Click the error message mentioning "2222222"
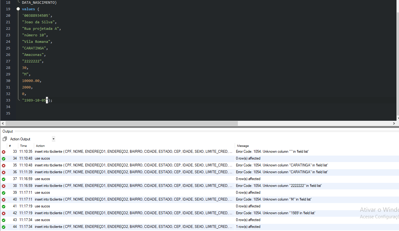Screen dimensions: 399x231 [279, 186]
